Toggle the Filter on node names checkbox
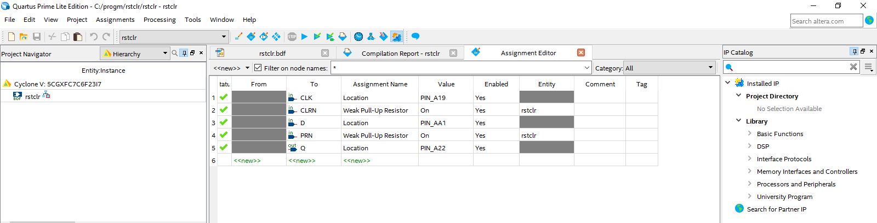The image size is (877, 223). click(x=258, y=68)
